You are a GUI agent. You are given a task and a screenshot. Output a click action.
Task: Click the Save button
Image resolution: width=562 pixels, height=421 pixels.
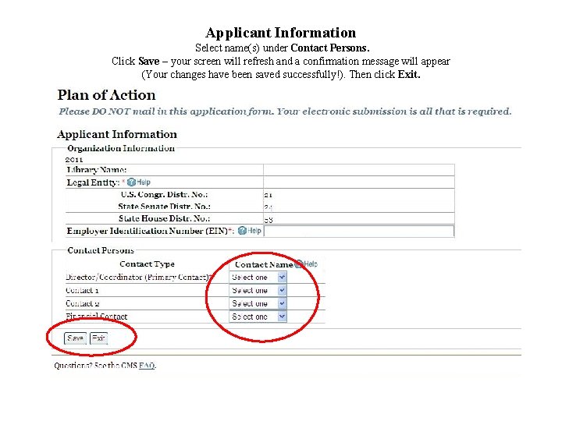pos(75,338)
